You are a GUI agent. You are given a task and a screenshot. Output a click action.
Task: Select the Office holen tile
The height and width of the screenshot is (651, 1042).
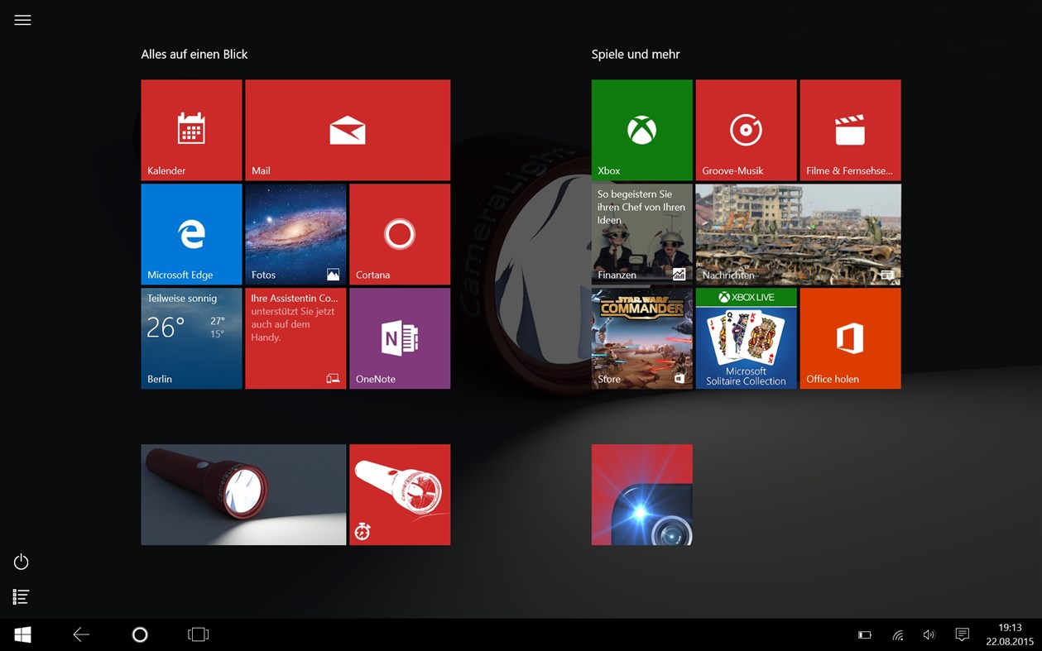[850, 337]
